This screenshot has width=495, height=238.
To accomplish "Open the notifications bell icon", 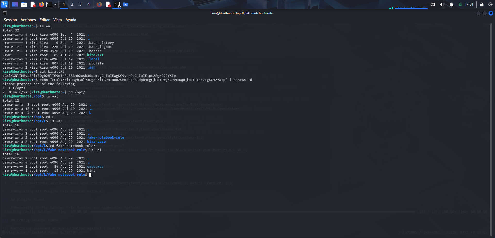I will coord(451,4).
